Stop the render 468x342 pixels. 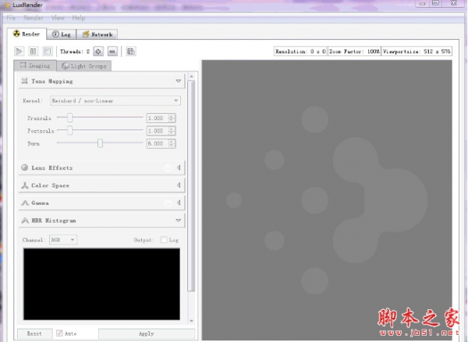(x=47, y=51)
